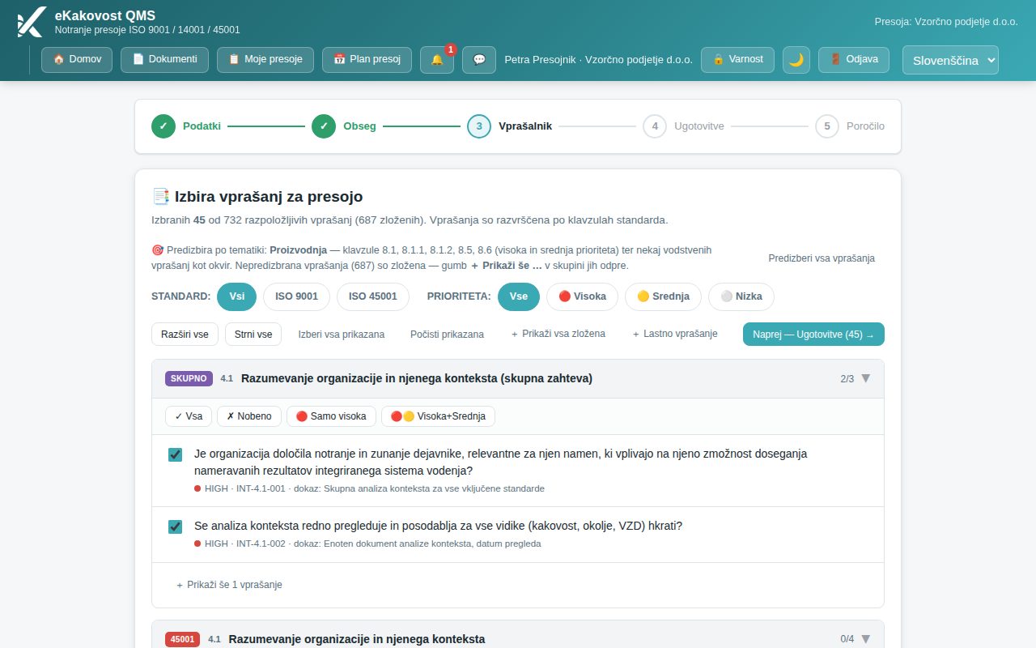Open Varnost security settings
Image resolution: width=1036 pixels, height=648 pixels.
pyautogui.click(x=737, y=60)
